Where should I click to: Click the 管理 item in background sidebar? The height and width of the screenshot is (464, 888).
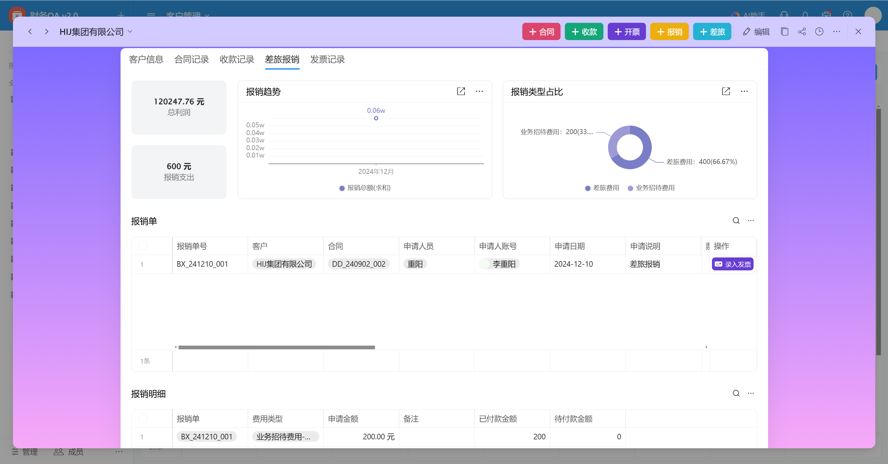click(25, 452)
